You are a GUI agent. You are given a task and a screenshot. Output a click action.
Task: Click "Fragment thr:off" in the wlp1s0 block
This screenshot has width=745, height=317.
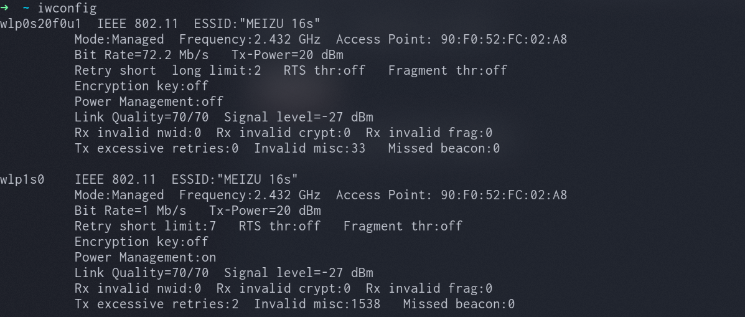pos(403,226)
